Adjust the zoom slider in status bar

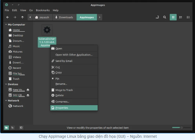[x=181, y=127]
